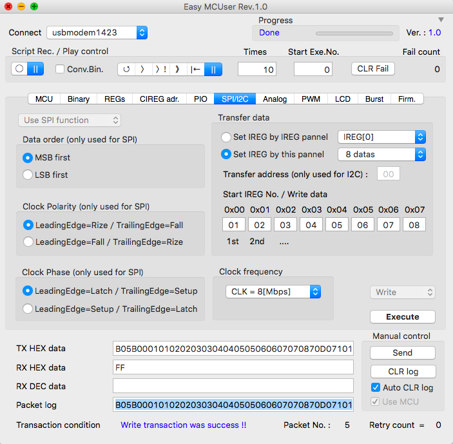The height and width of the screenshot is (444, 453).
Task: Select MSB first data order
Action: (28, 158)
